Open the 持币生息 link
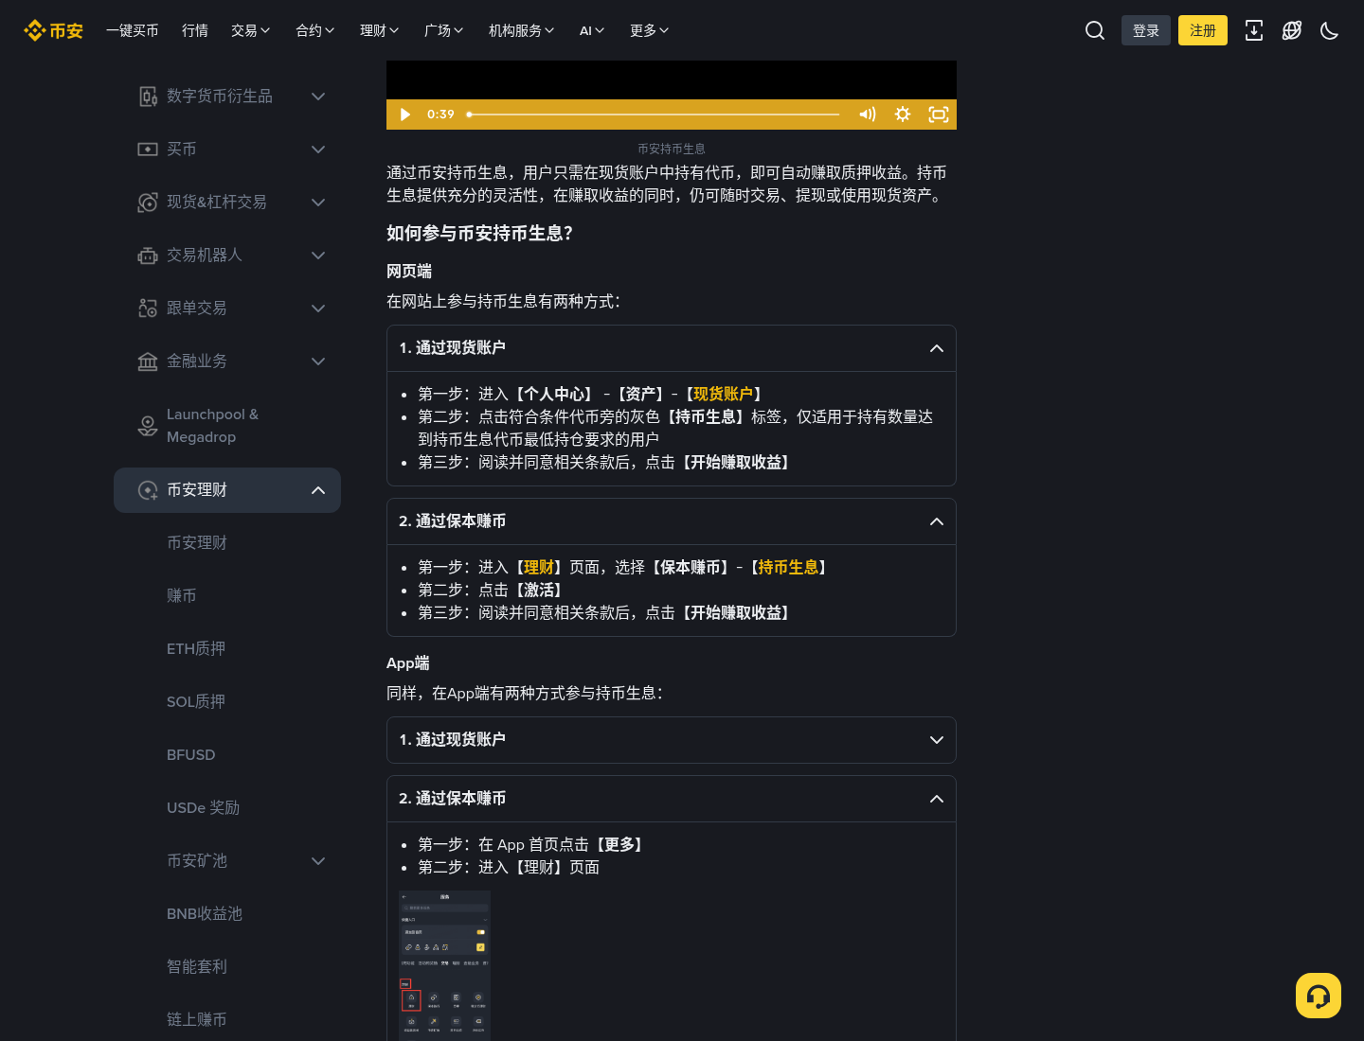The image size is (1364, 1041). [x=788, y=567]
